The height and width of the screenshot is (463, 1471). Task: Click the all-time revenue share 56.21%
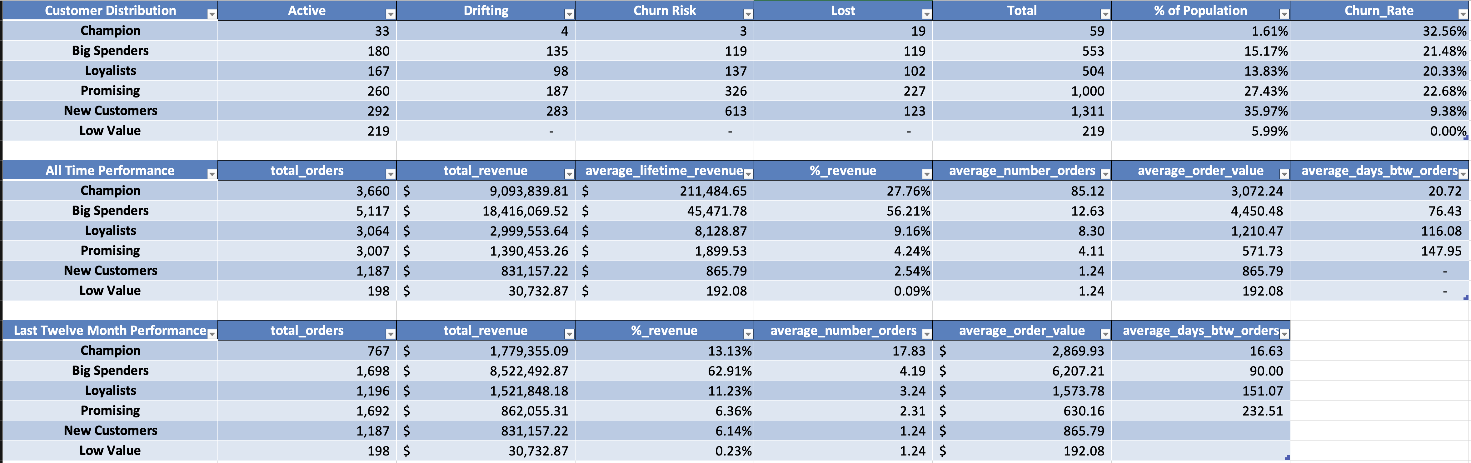843,211
